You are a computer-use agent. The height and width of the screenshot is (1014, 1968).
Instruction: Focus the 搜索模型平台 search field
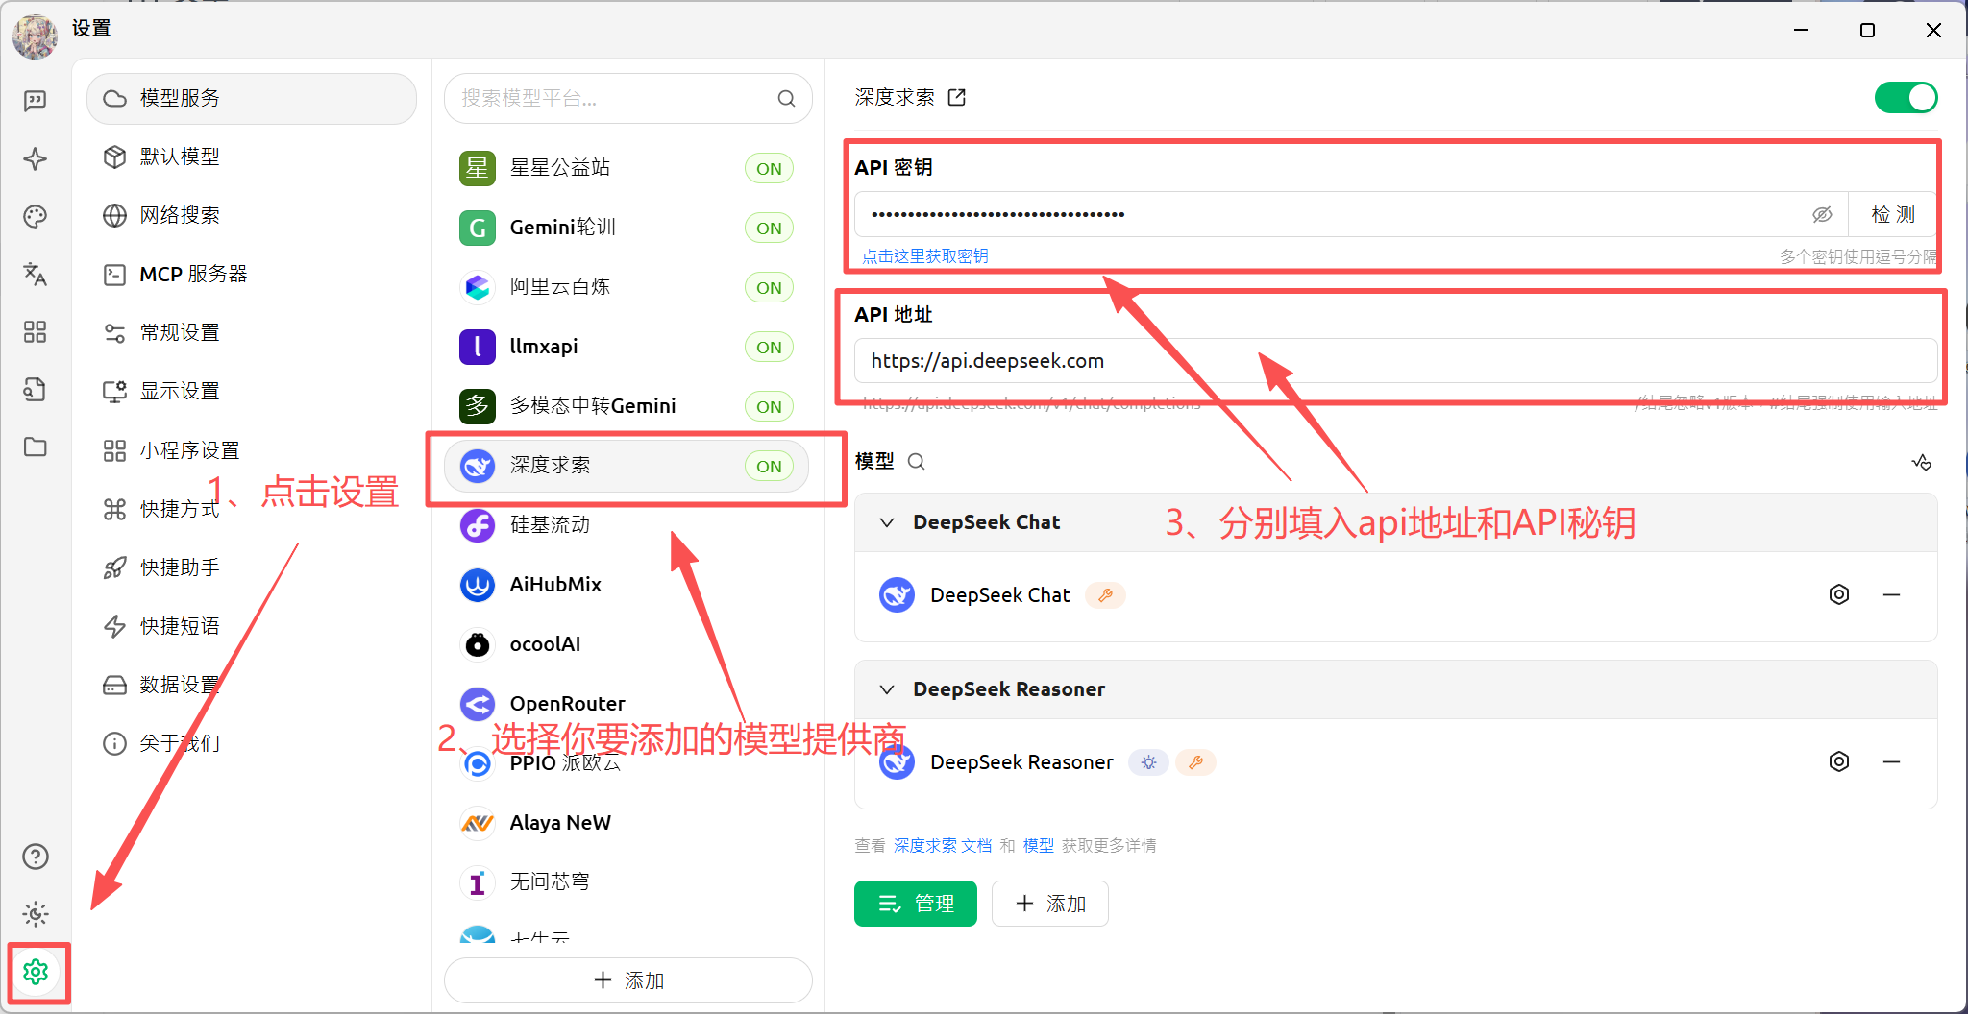tap(615, 99)
